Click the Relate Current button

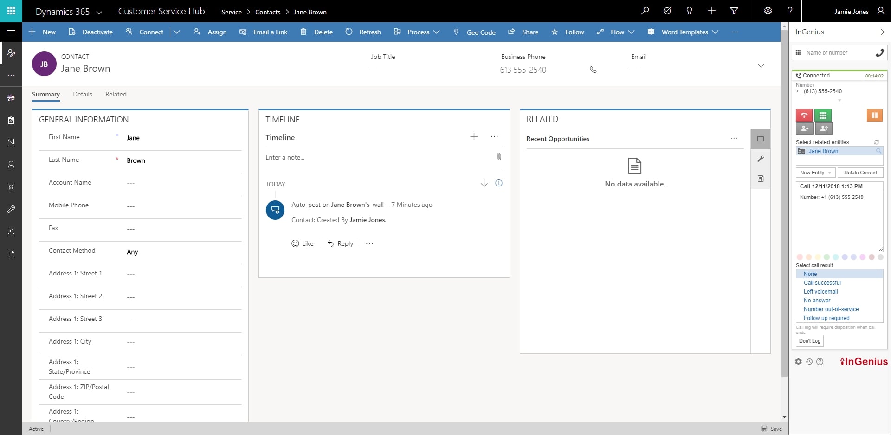pos(860,173)
